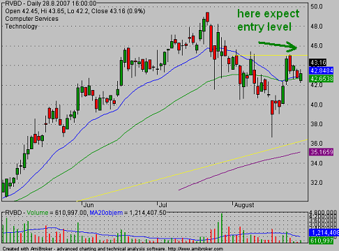The height and width of the screenshot is (251, 339).
Task: Click the highest red candle near 49
Action: click(x=207, y=17)
